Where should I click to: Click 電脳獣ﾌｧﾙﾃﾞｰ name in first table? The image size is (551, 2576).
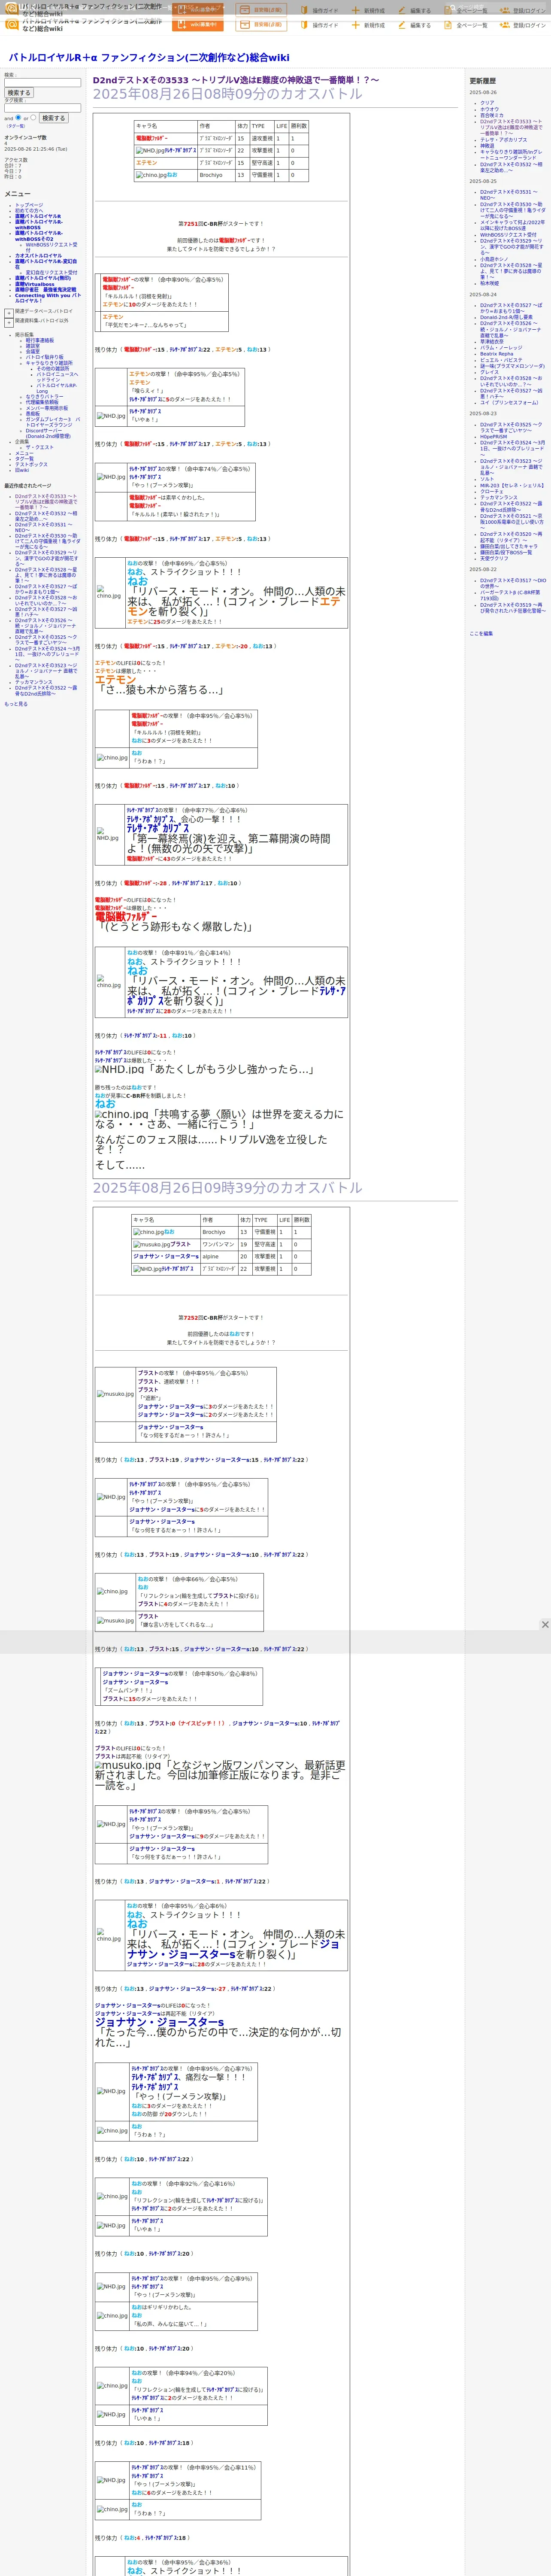152,139
